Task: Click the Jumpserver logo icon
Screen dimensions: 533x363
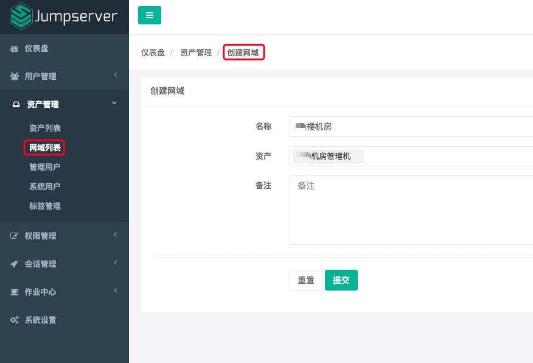Action: 21,16
